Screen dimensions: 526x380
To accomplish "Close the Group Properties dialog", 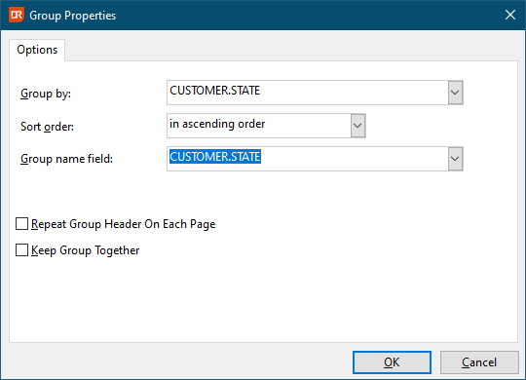I will (x=510, y=15).
